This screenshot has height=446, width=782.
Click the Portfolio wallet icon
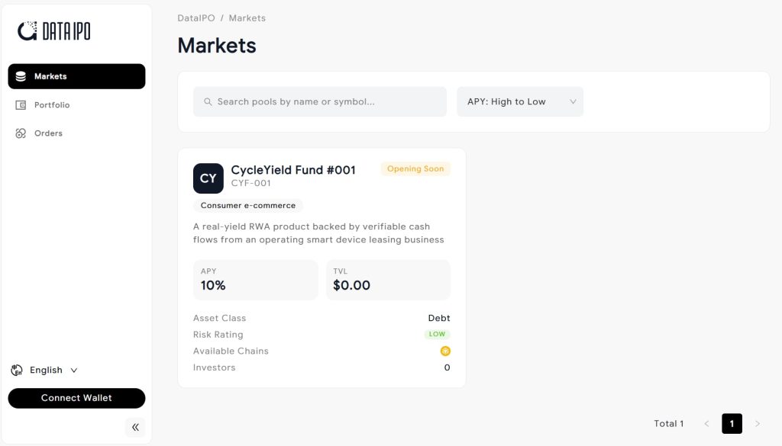[x=21, y=105]
